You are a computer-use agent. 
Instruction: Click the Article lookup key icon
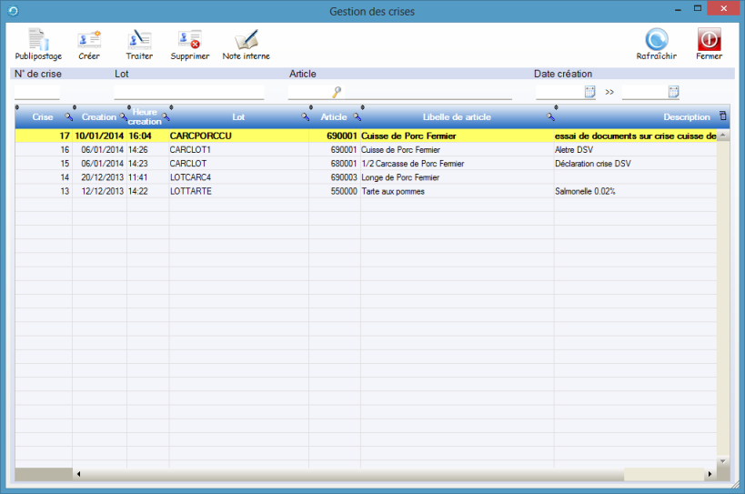[x=337, y=92]
